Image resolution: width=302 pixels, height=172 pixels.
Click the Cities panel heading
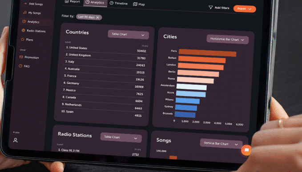170,36
